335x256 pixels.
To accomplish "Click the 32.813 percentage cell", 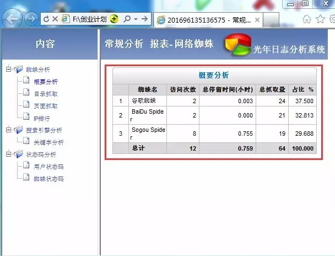I will pos(302,115).
